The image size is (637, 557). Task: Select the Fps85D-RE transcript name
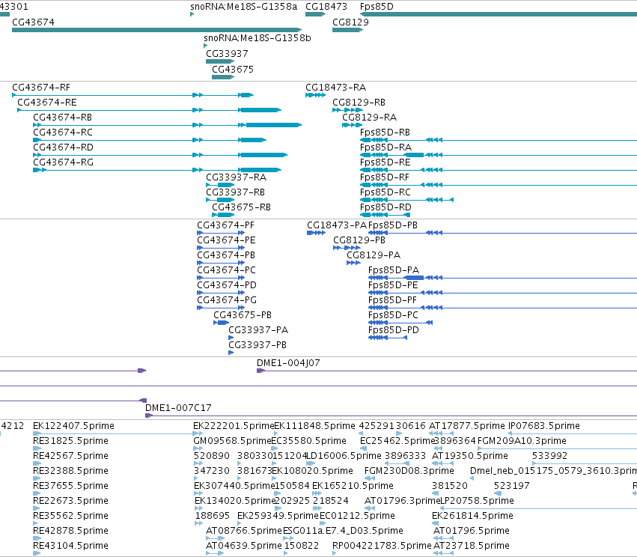(x=385, y=162)
